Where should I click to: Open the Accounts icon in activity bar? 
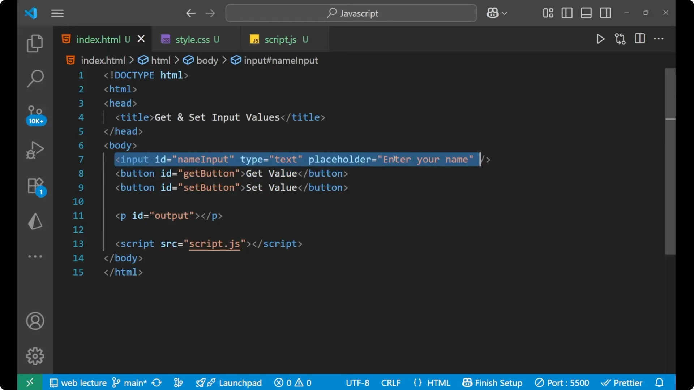(35, 321)
